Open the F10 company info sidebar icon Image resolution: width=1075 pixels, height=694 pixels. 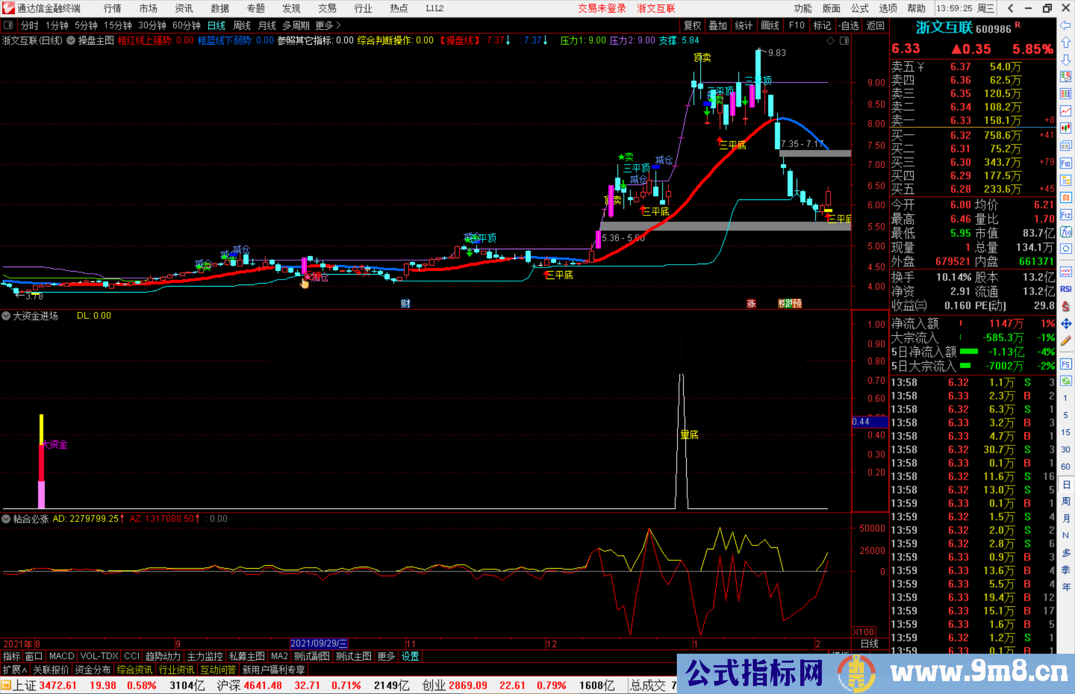coord(1066,163)
